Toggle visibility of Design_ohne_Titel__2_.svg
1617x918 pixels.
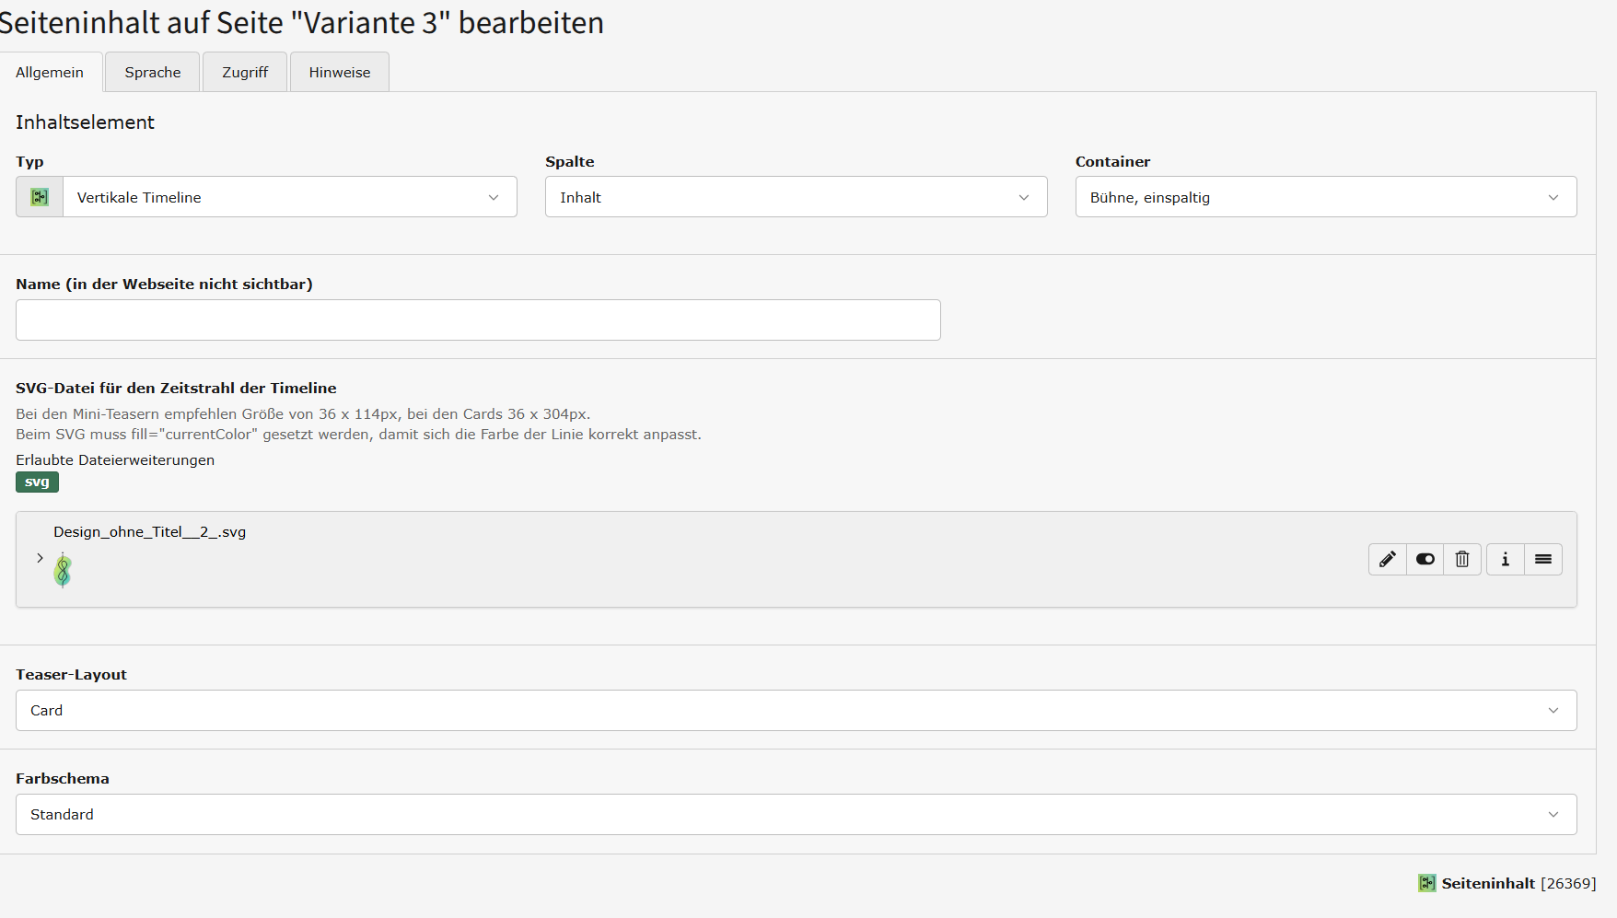(x=1425, y=559)
